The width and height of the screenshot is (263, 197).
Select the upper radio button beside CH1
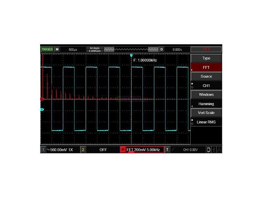(192, 83)
